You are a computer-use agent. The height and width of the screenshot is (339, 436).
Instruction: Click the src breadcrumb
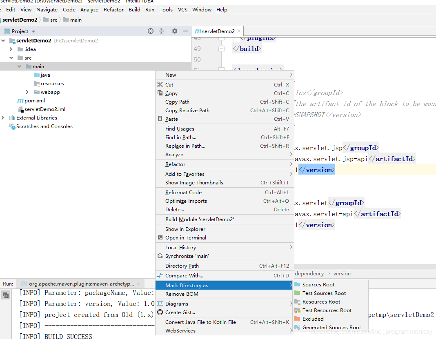50,20
